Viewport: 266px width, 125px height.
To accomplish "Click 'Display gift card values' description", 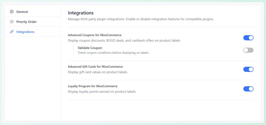I will coord(98,72).
